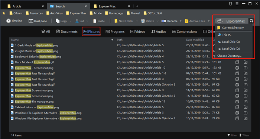Click the Copy toolbar button

pos(61,21)
